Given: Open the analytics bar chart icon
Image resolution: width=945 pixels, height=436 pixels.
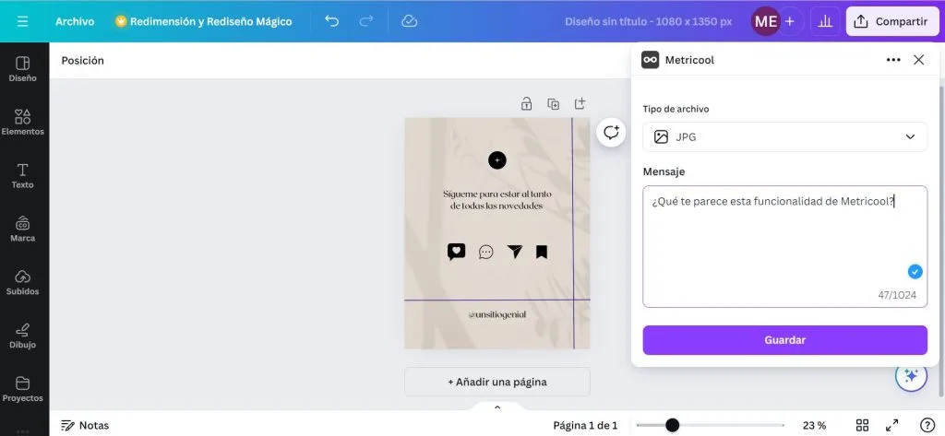Looking at the screenshot, I should (826, 21).
